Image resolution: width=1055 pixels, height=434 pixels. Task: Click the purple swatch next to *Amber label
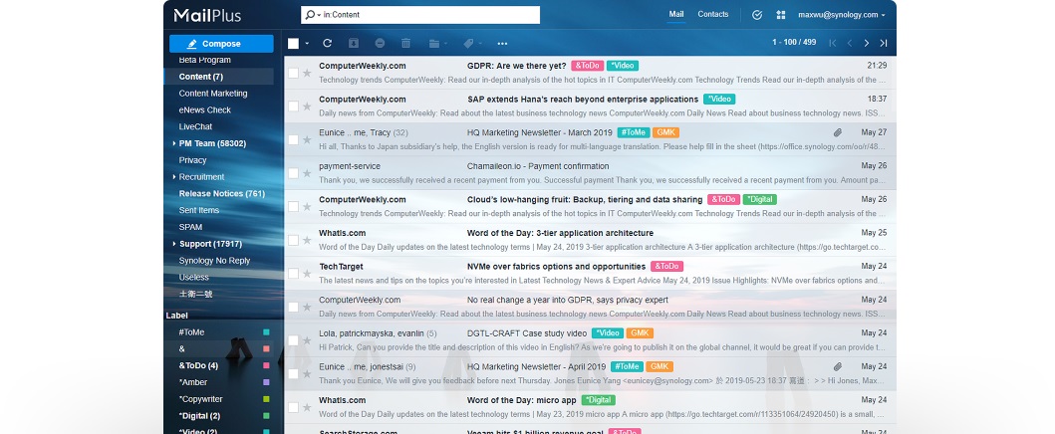click(x=266, y=382)
